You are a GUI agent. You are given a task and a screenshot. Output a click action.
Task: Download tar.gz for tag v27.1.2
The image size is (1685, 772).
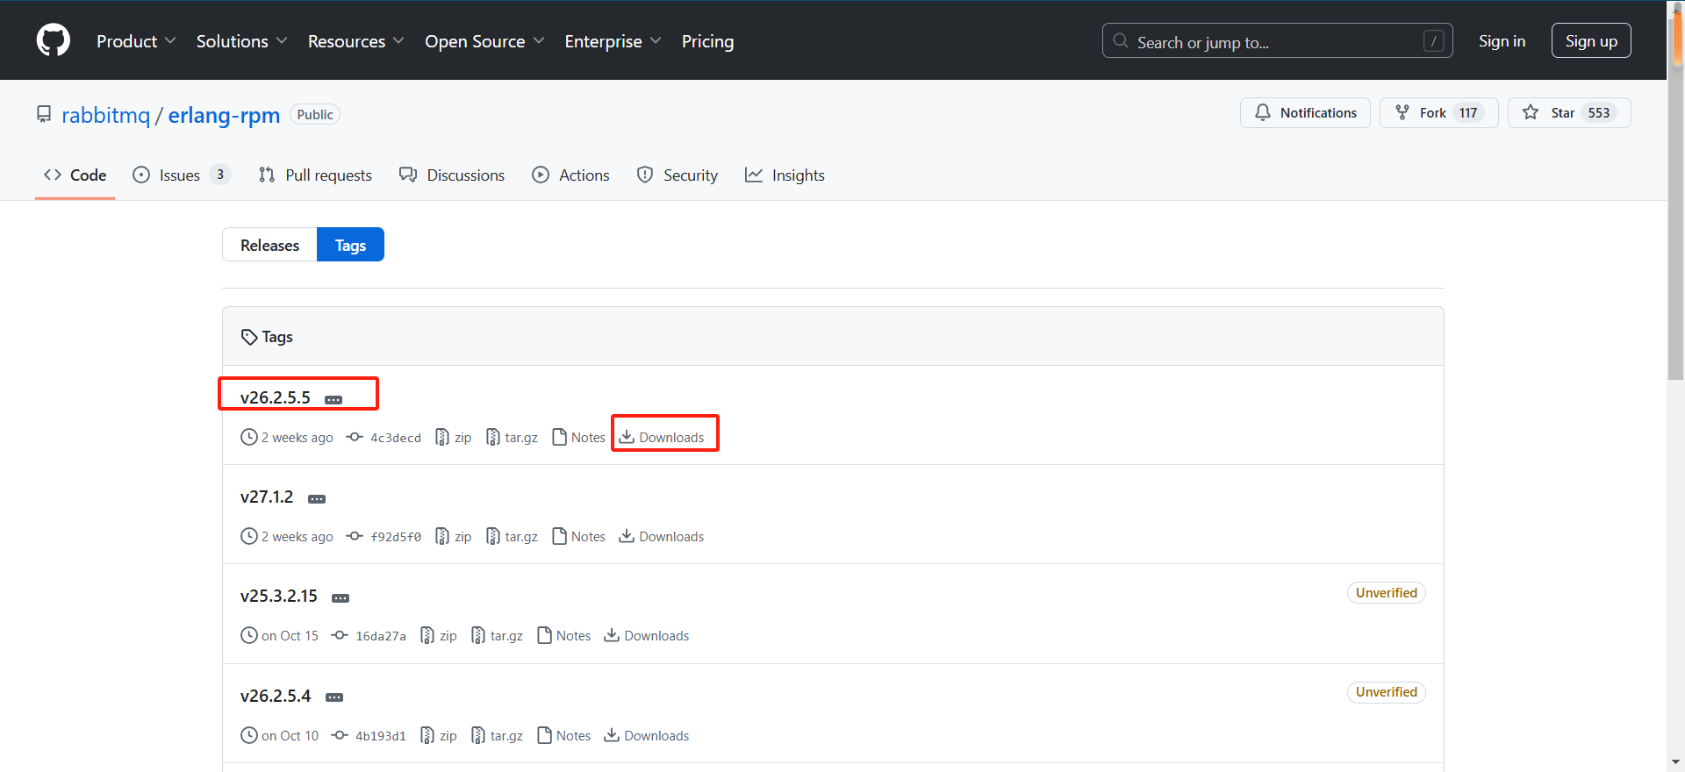(x=513, y=537)
